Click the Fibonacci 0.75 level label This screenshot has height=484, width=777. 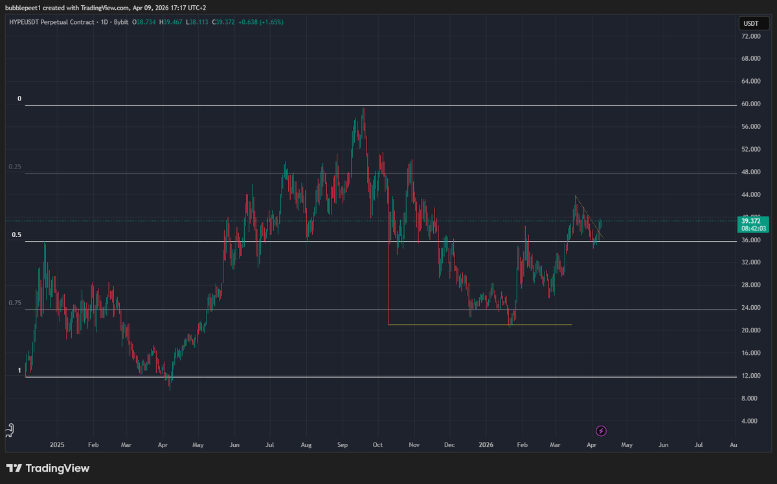15,303
